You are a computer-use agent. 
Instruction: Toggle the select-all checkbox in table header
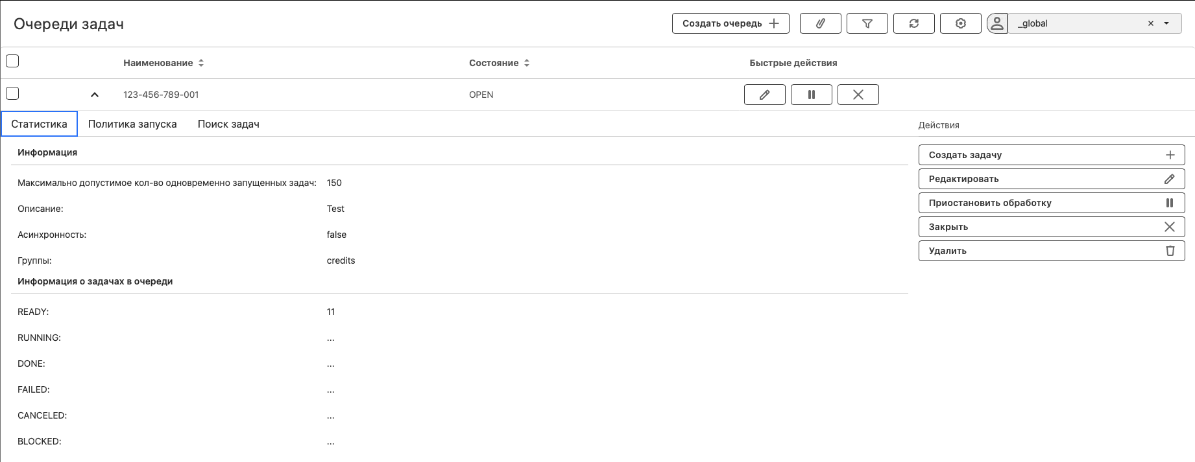click(x=12, y=61)
